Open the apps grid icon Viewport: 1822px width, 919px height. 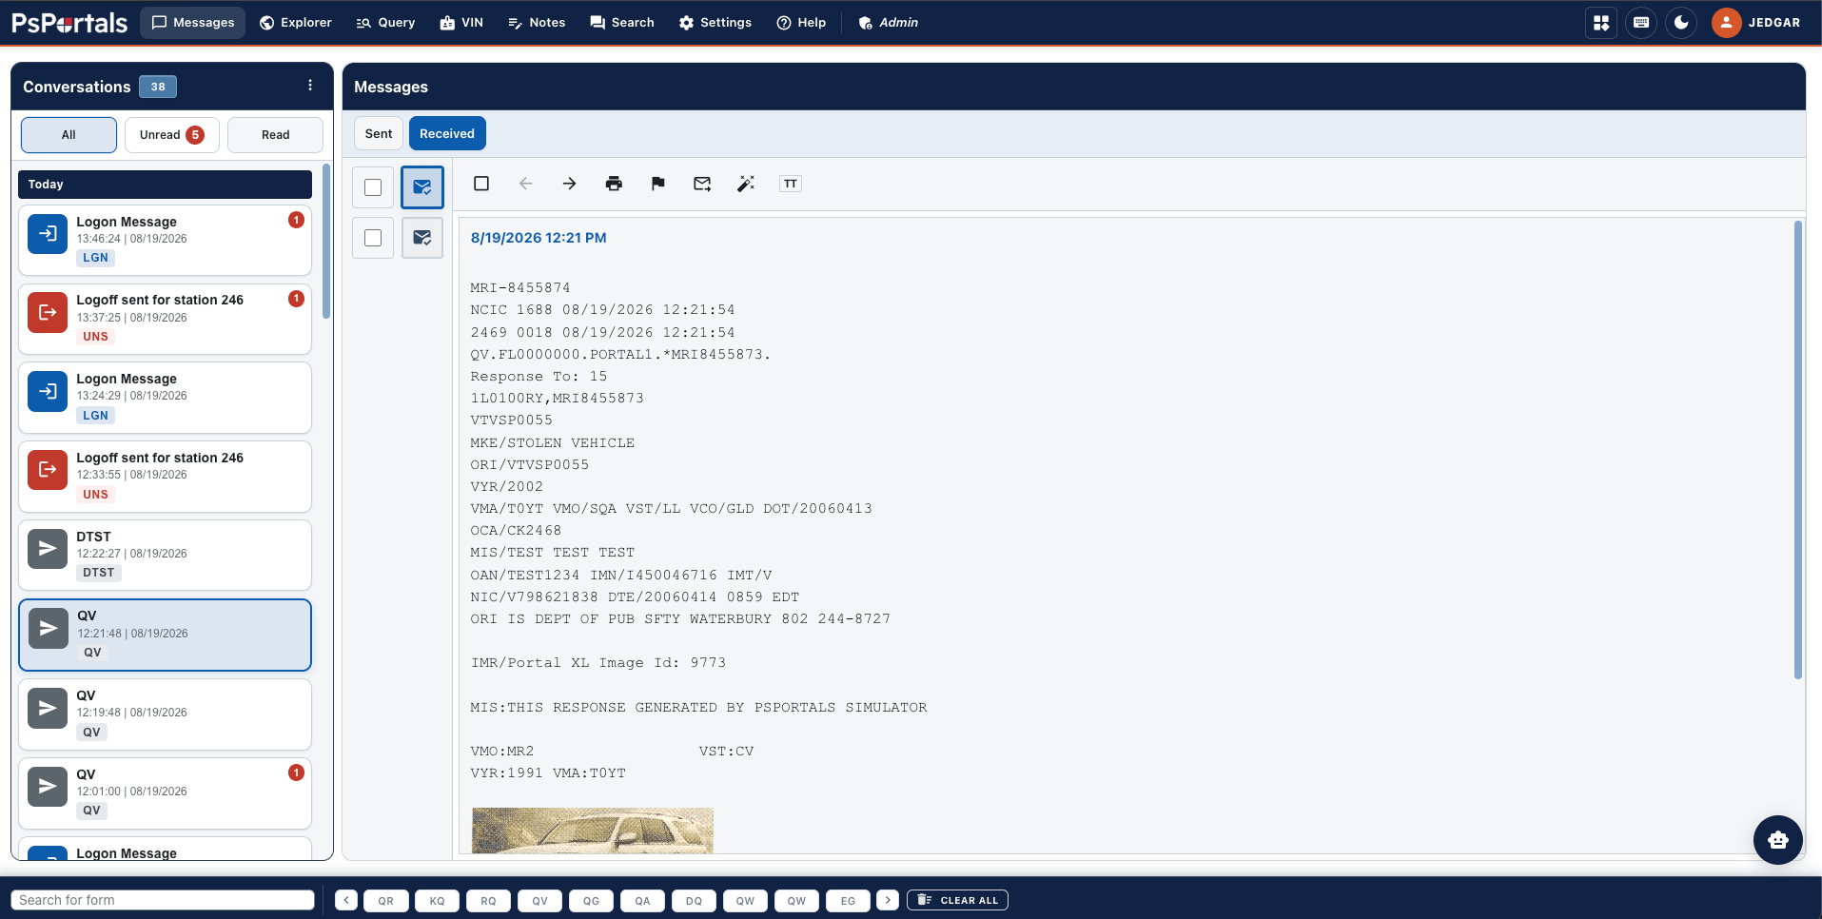point(1601,22)
